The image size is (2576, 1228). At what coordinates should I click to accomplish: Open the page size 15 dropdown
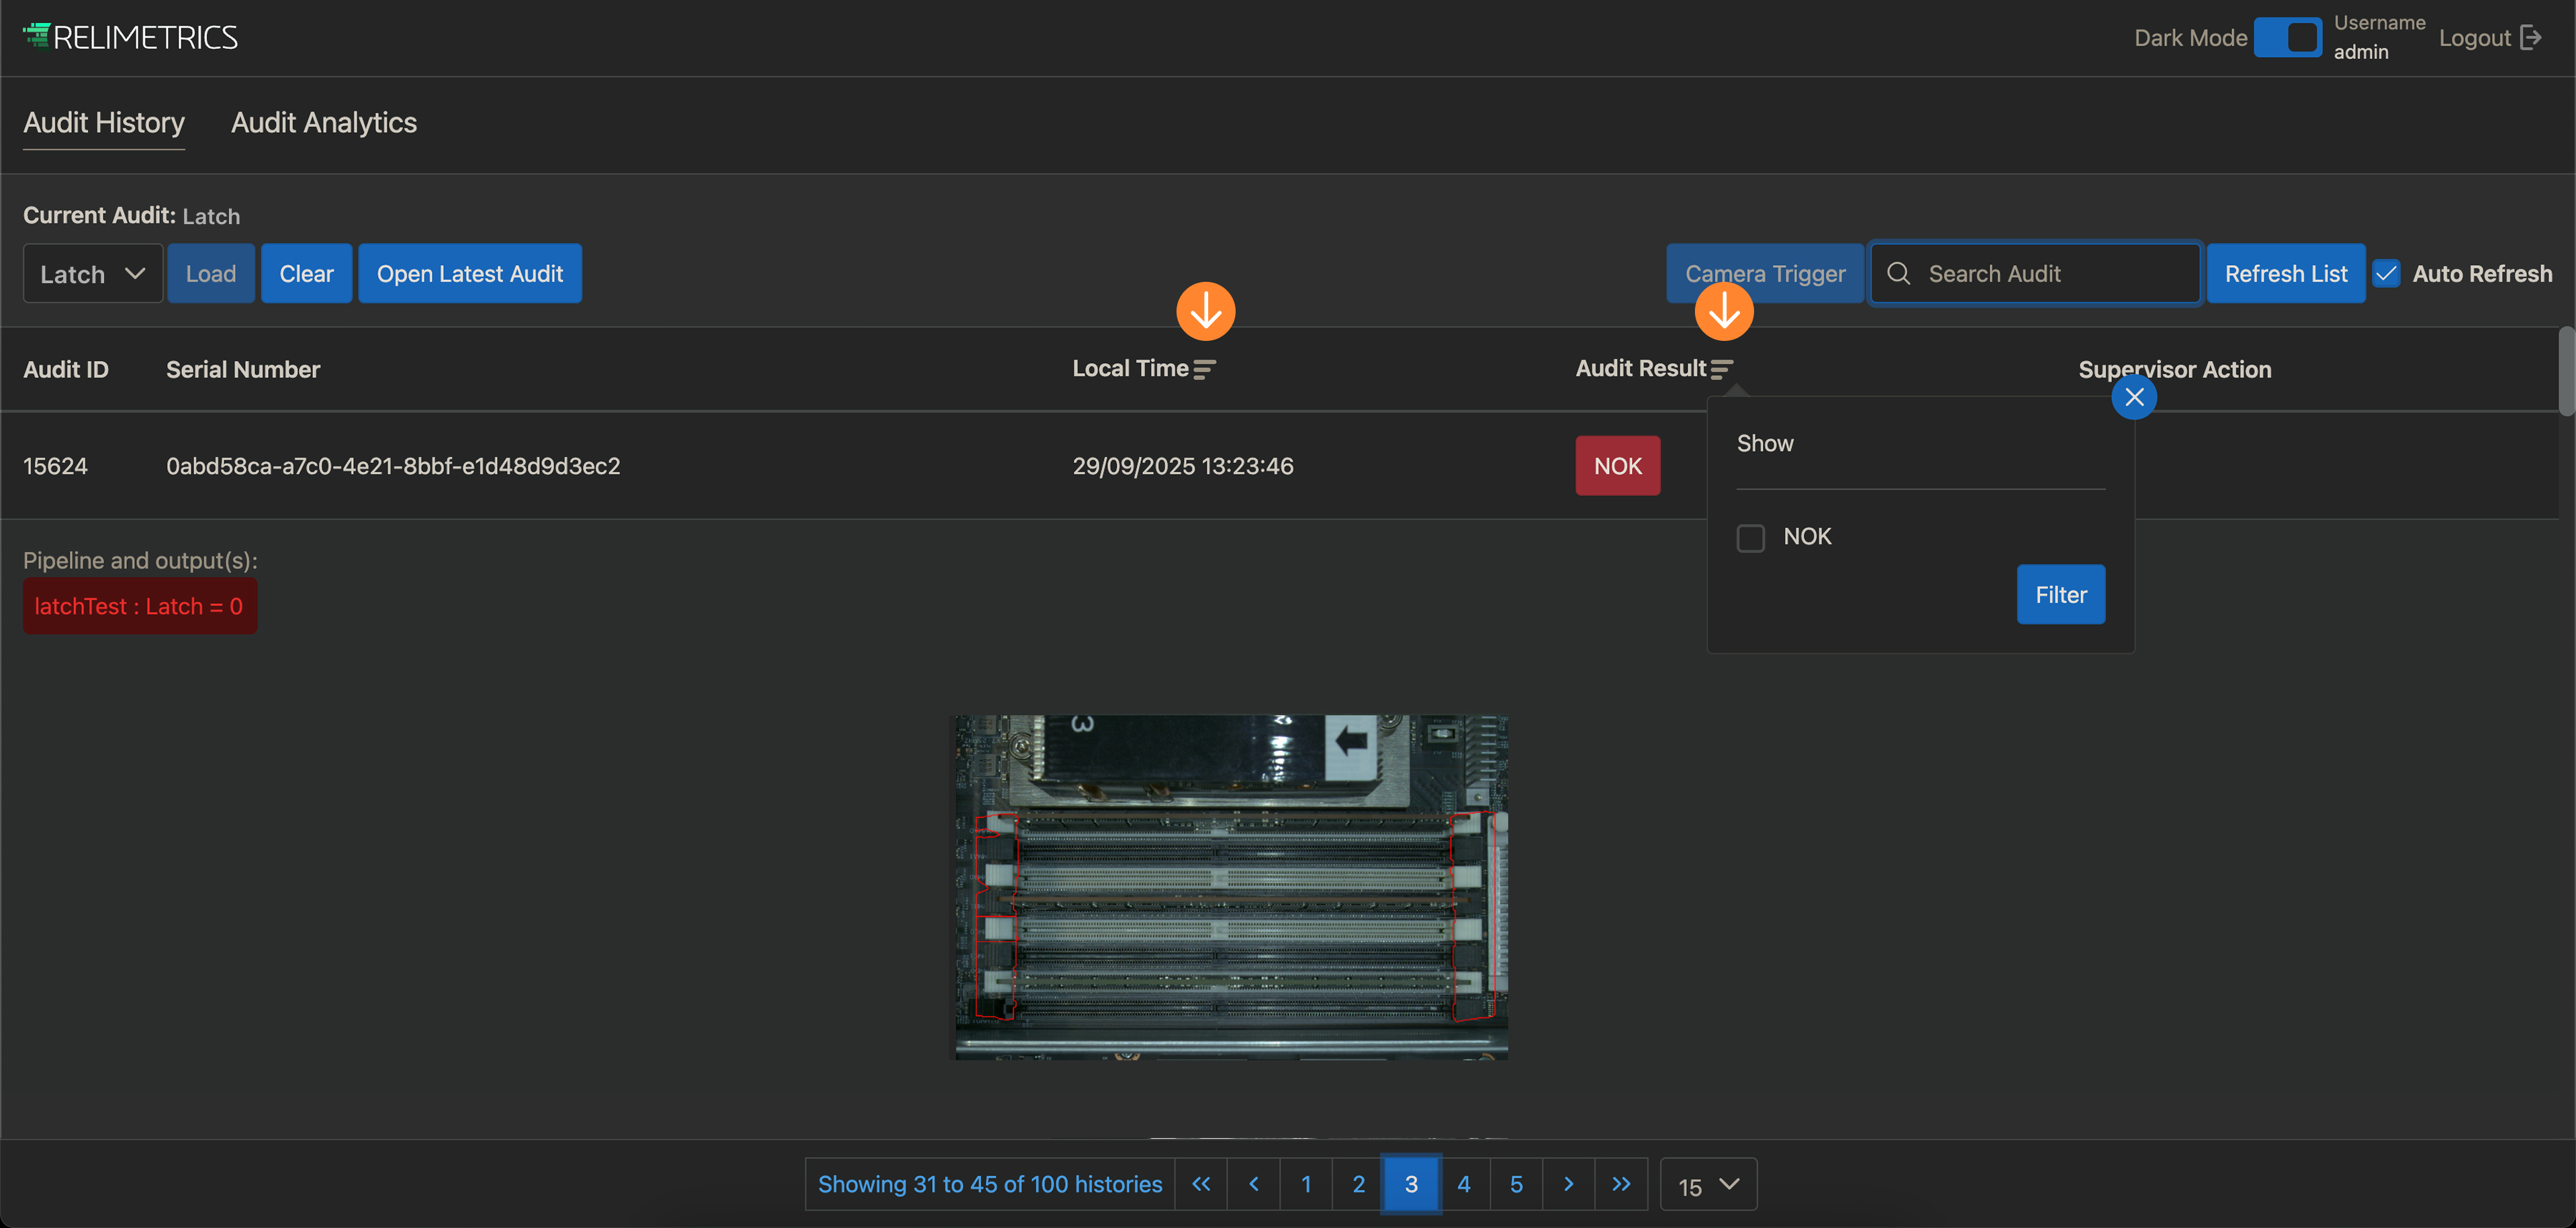click(x=1708, y=1185)
